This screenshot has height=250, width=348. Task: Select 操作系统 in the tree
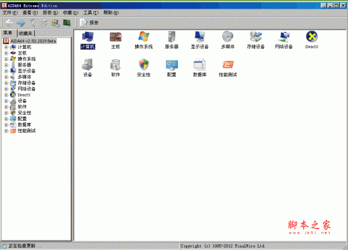pos(27,59)
